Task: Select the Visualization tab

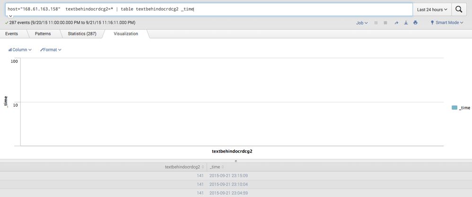Action: click(126, 34)
